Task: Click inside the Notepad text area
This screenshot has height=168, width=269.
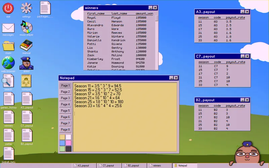Action: (x=125, y=117)
